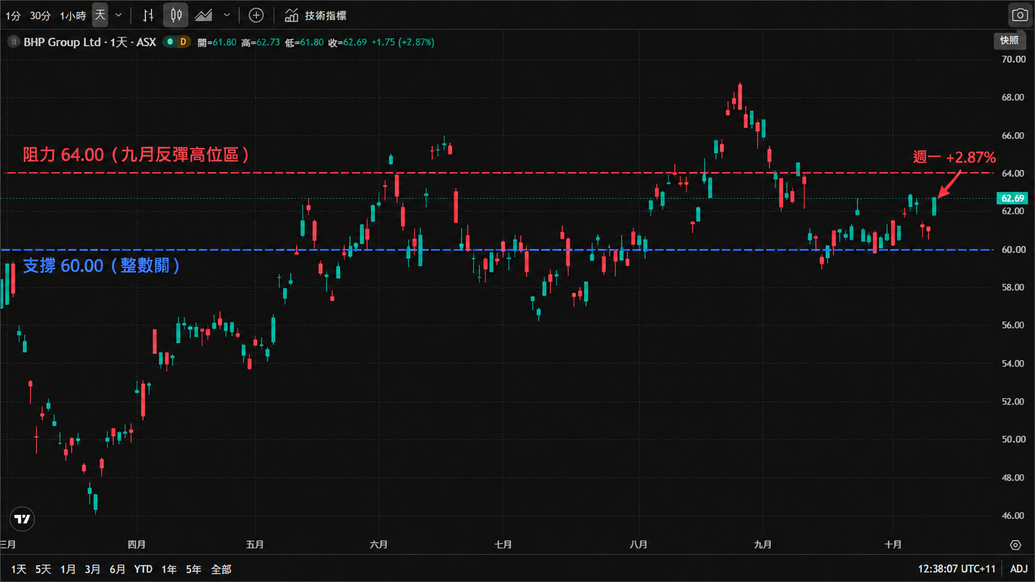This screenshot has height=582, width=1035.
Task: Click the 快照 label button
Action: [1009, 40]
